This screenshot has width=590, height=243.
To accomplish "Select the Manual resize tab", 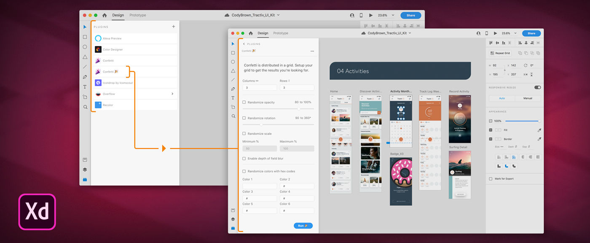I will pos(528,98).
